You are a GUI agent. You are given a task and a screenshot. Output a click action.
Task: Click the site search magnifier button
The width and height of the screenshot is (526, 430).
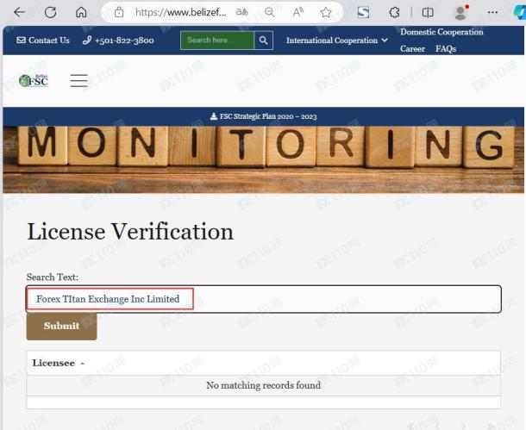click(264, 40)
